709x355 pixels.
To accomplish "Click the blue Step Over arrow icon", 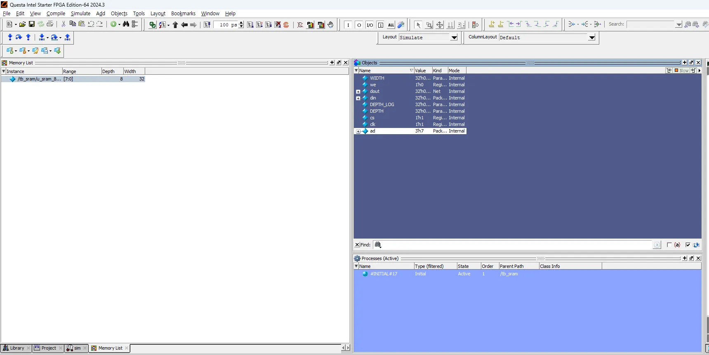I will (19, 38).
